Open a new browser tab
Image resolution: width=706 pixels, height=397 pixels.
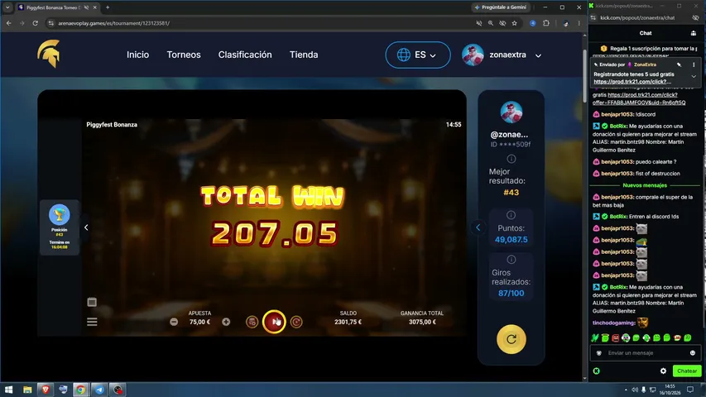coord(108,7)
